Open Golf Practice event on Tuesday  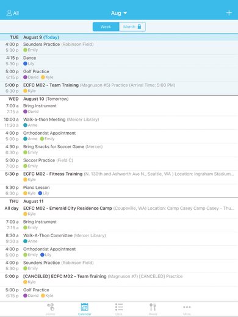[x=119, y=74]
